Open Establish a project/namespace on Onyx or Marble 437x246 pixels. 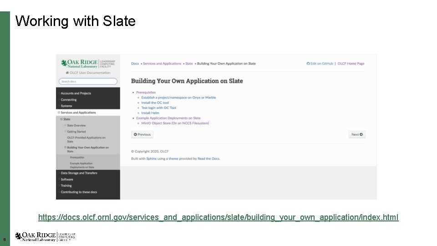[x=178, y=97]
